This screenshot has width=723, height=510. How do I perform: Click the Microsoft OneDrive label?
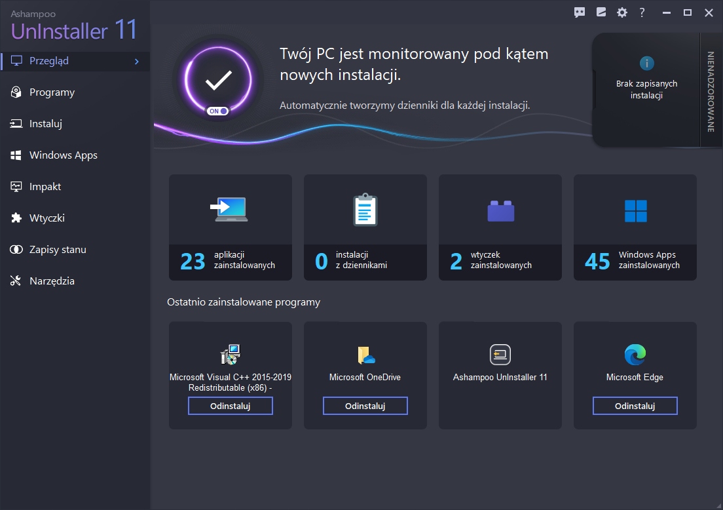365,377
